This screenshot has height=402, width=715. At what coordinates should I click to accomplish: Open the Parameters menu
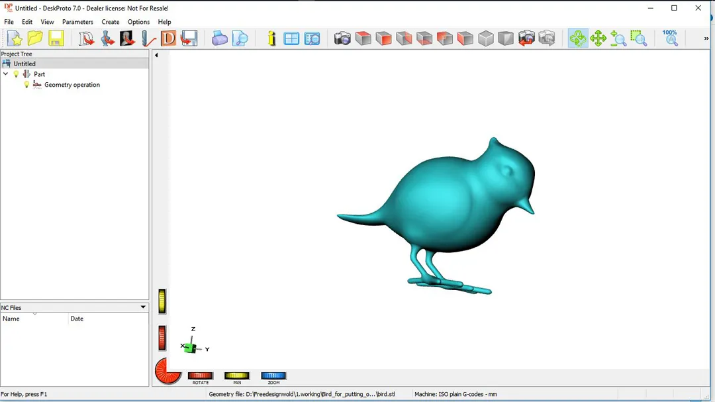(x=77, y=22)
